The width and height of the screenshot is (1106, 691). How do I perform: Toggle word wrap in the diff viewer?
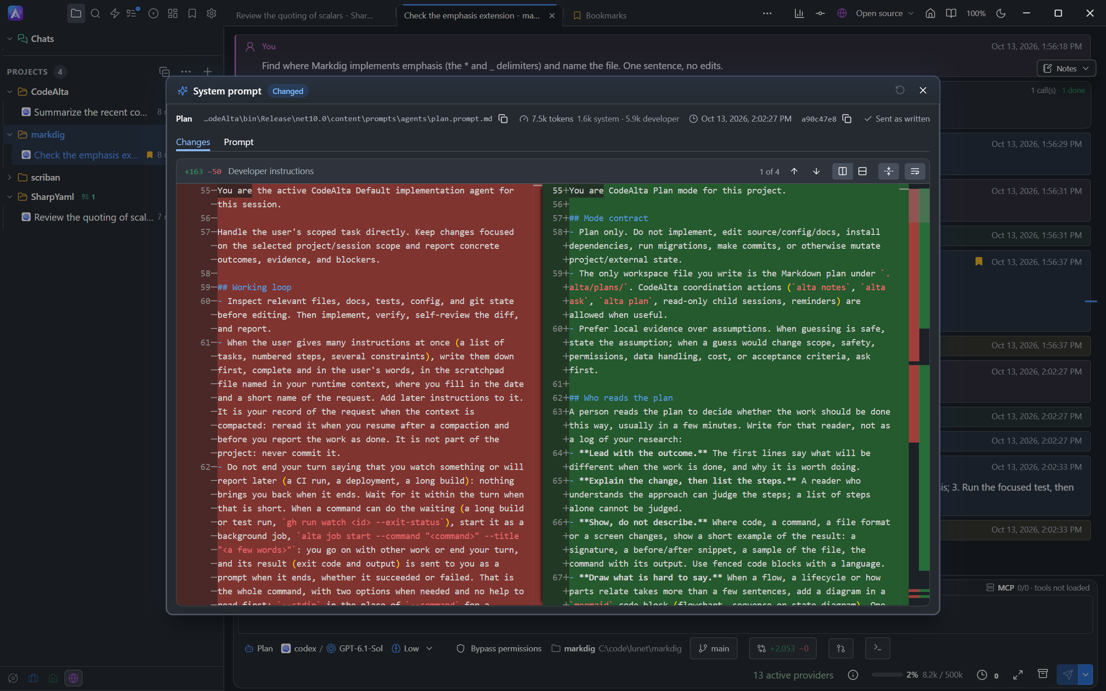tap(915, 171)
